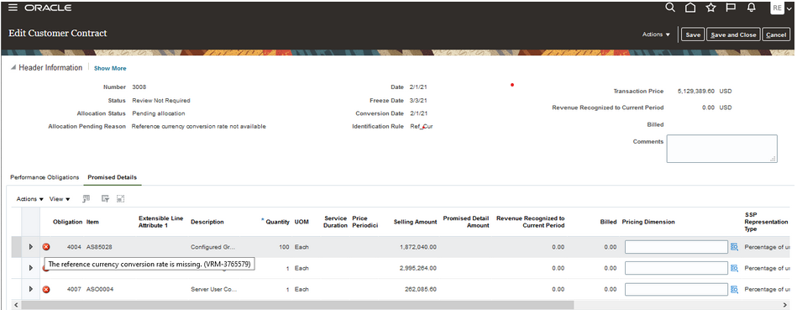The image size is (797, 310).
Task: Click selling amount 262,085.60
Action: 421,289
